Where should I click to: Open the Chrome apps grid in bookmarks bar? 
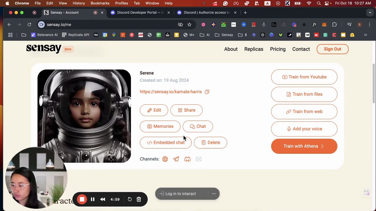coord(10,35)
